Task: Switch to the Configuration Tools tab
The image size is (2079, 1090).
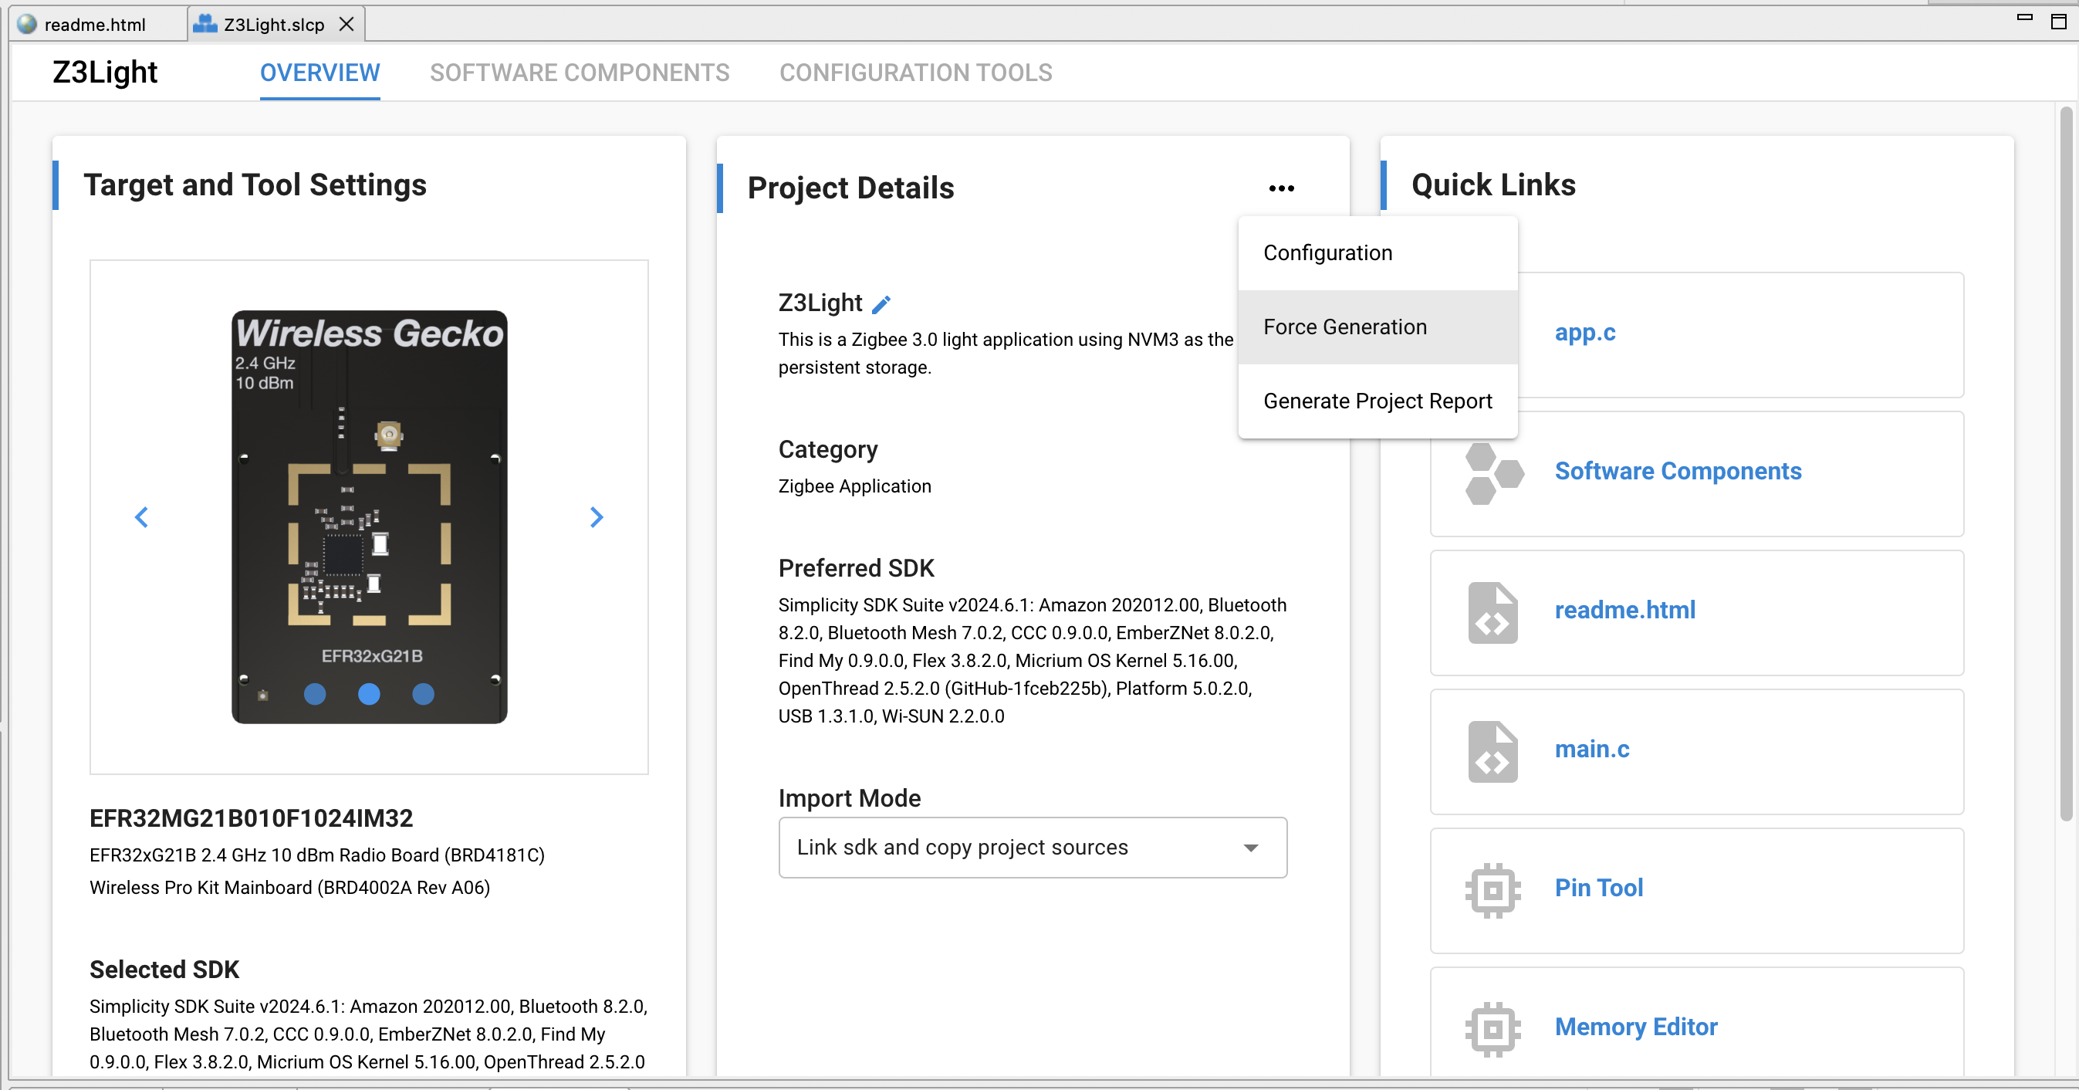Action: pos(915,73)
